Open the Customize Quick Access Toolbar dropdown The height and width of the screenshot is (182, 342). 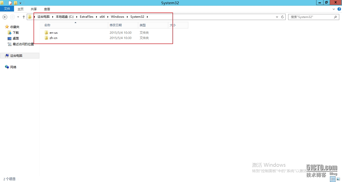[20, 3]
